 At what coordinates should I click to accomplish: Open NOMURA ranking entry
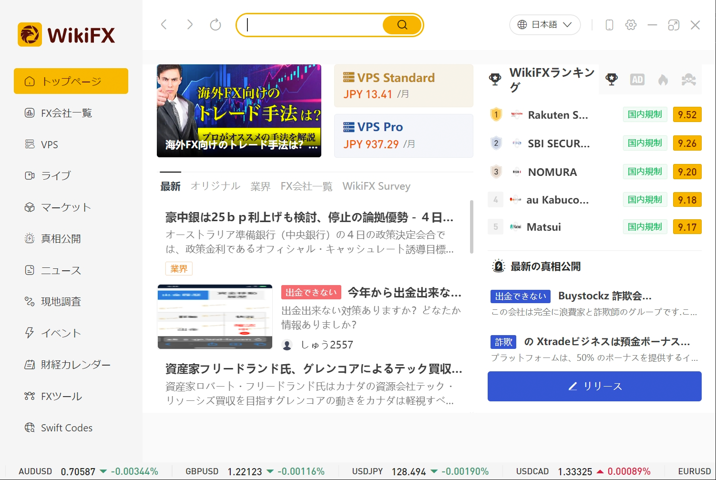[x=552, y=172]
